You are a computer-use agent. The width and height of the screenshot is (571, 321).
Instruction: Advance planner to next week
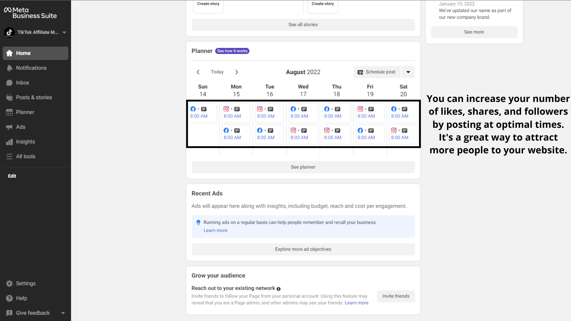pos(236,72)
